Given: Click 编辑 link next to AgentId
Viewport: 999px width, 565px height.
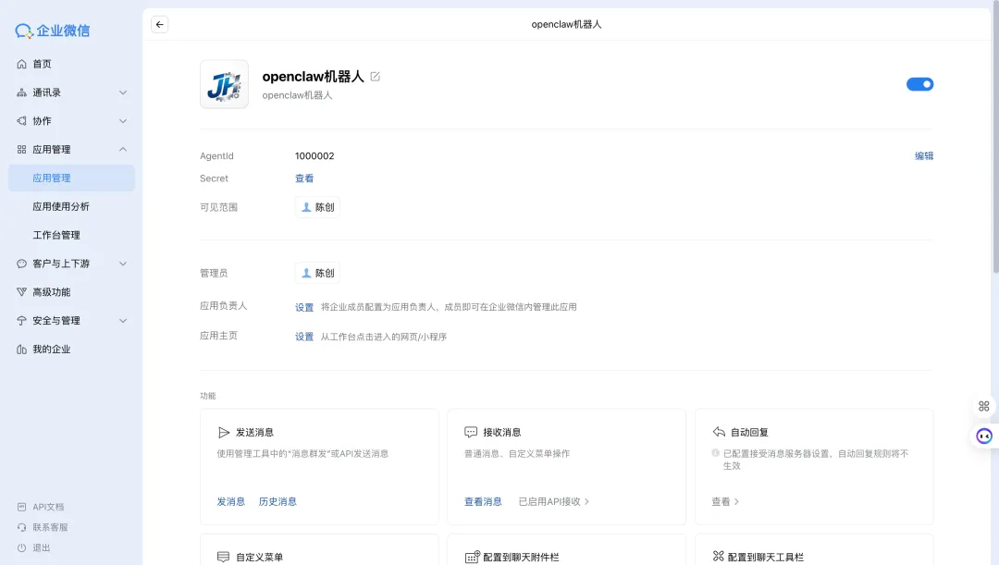Looking at the screenshot, I should coord(924,156).
